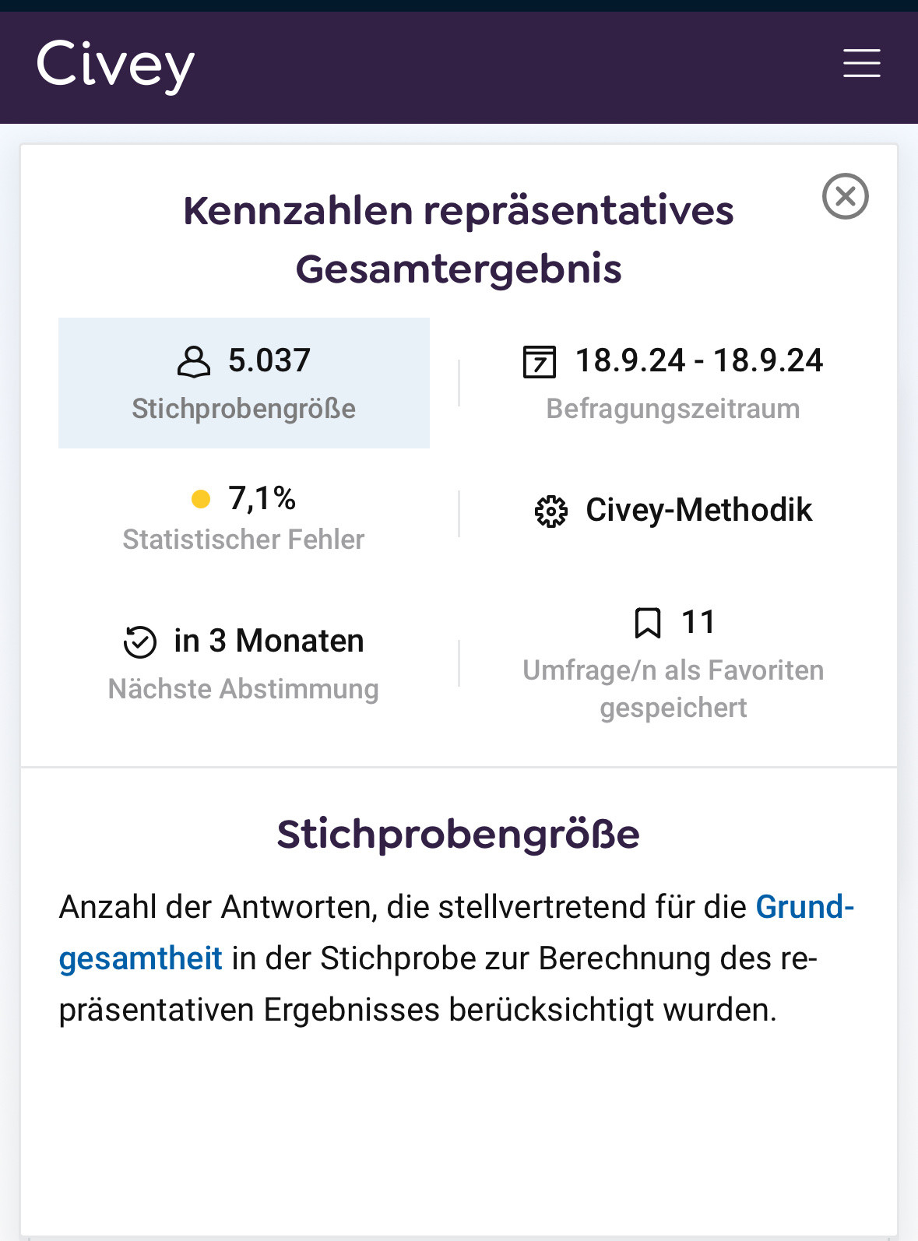
Task: Go to the Civey logo home
Action: point(115,65)
